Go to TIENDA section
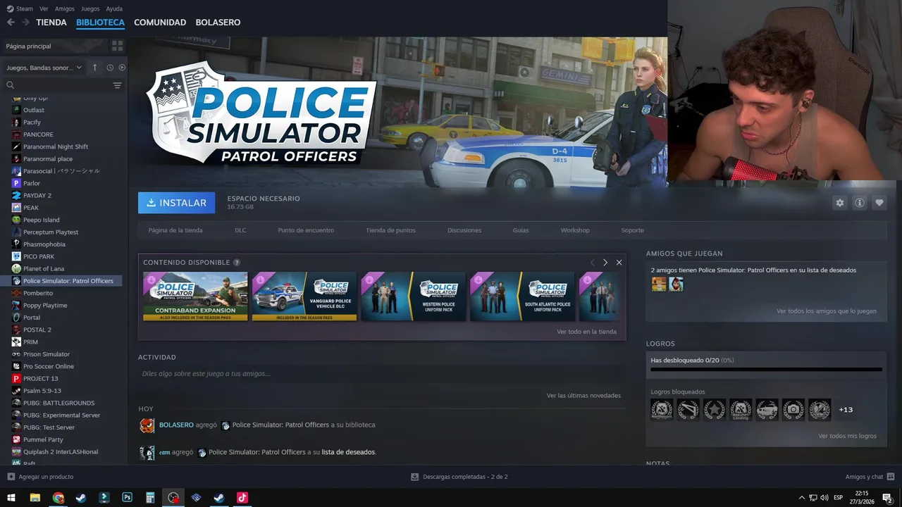 pyautogui.click(x=51, y=23)
